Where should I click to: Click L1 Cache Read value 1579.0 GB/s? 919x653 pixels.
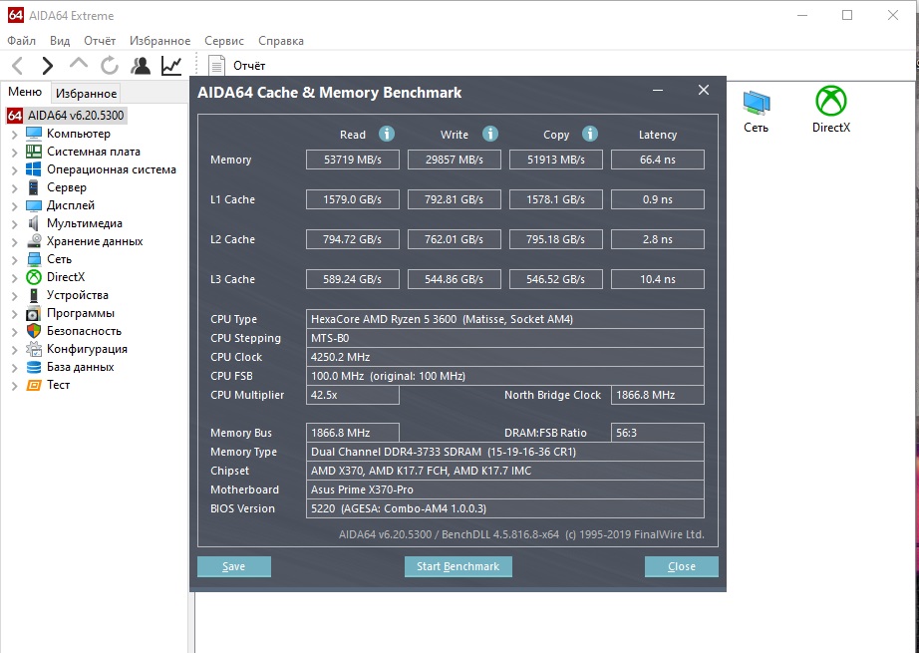pyautogui.click(x=352, y=199)
